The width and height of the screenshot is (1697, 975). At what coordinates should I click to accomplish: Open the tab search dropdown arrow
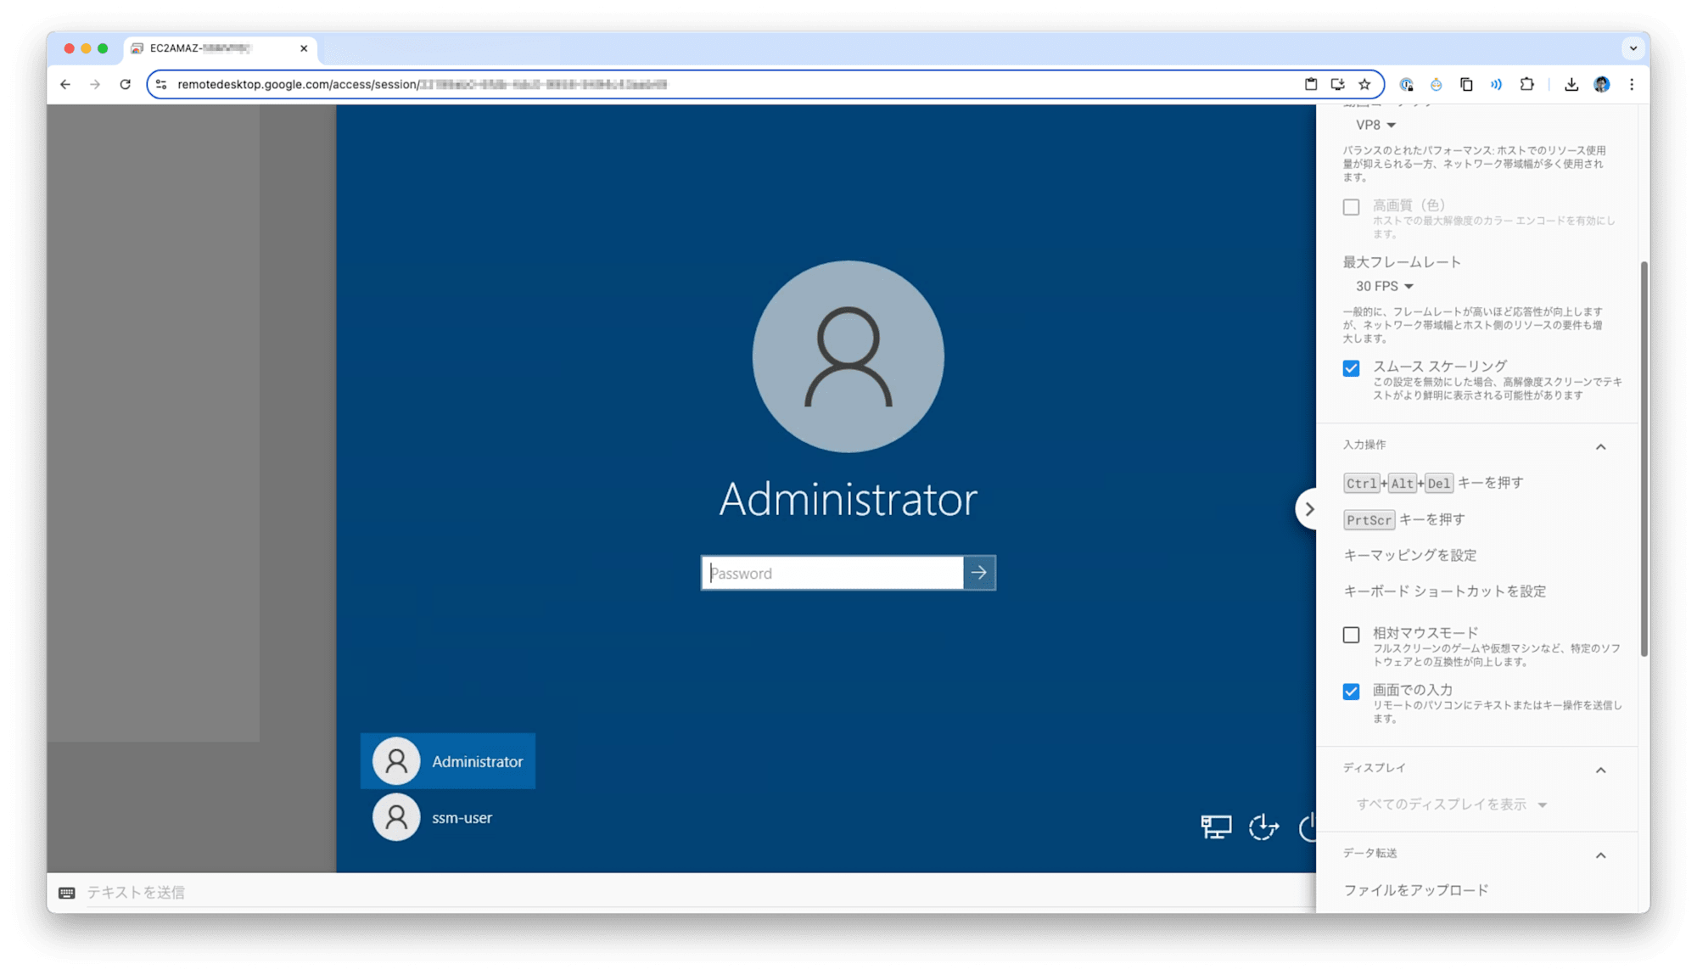1633,48
